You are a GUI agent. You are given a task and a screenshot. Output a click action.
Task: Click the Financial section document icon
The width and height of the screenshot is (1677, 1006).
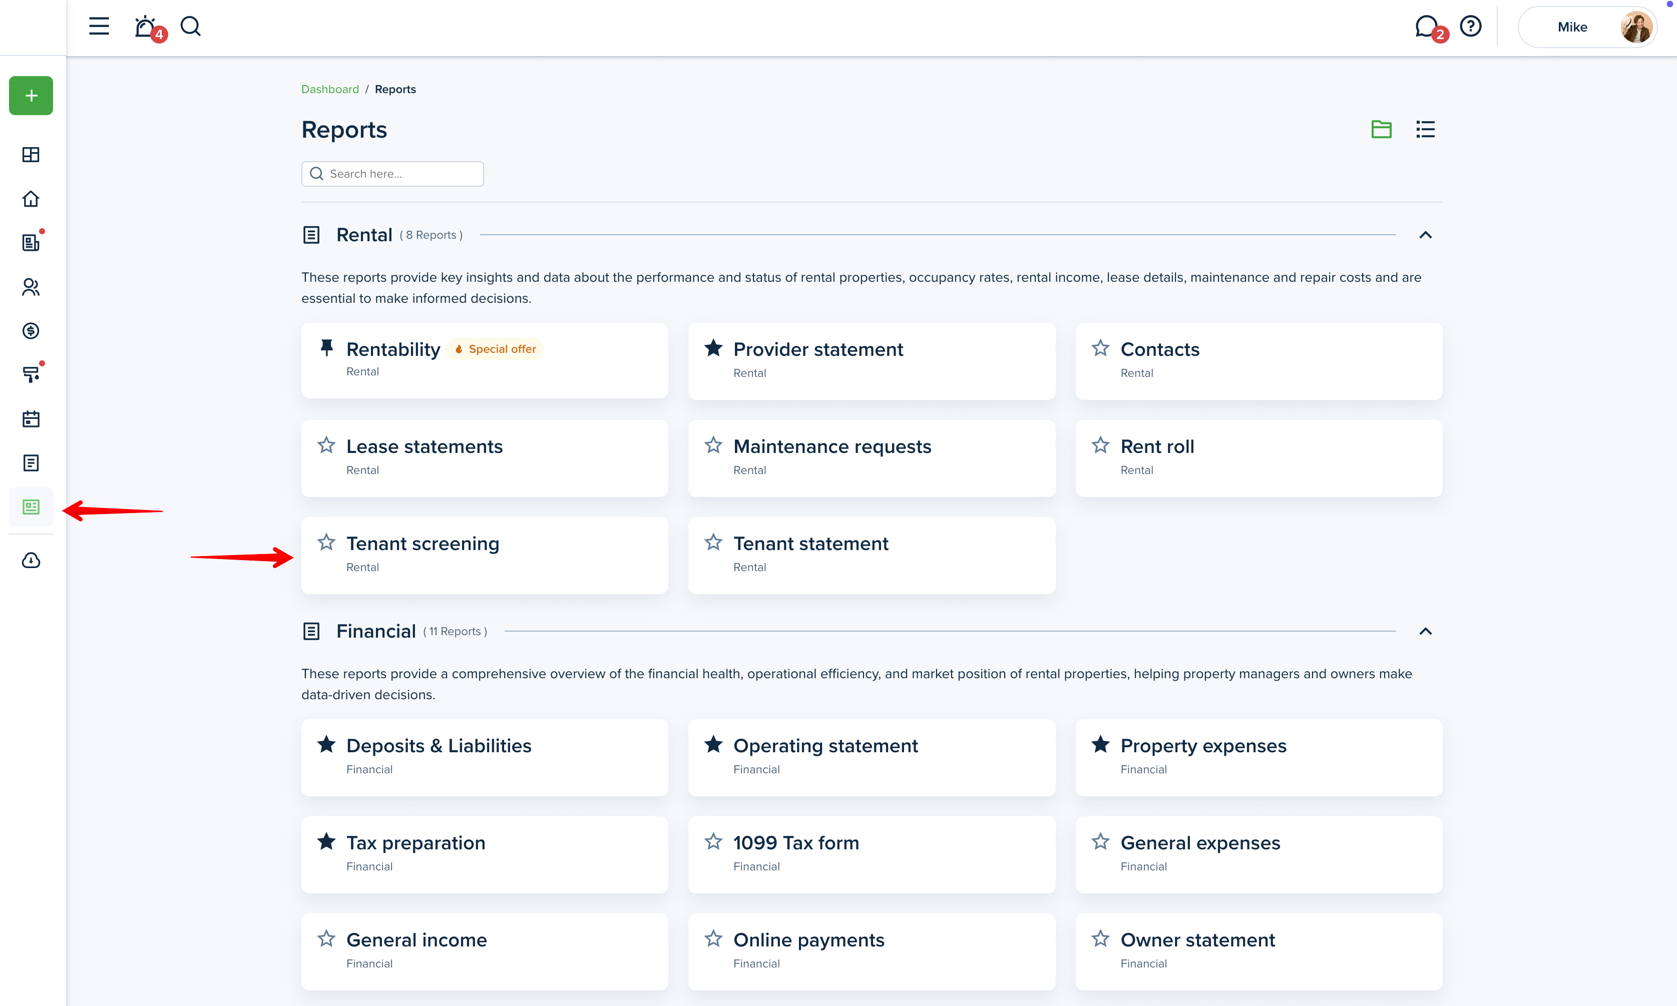click(311, 632)
